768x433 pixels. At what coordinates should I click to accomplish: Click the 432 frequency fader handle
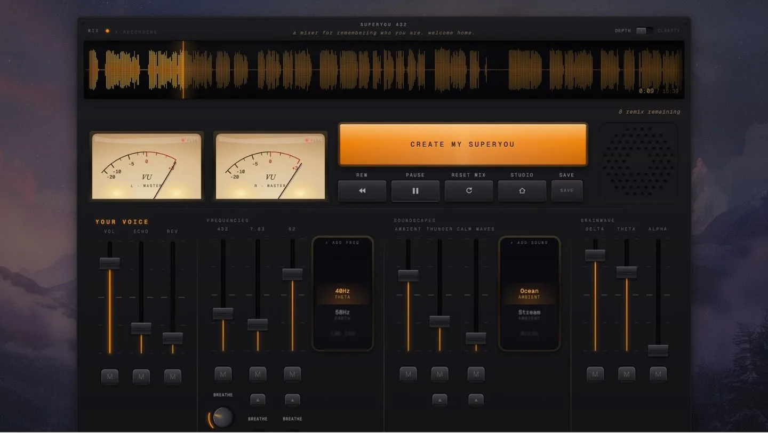223,314
